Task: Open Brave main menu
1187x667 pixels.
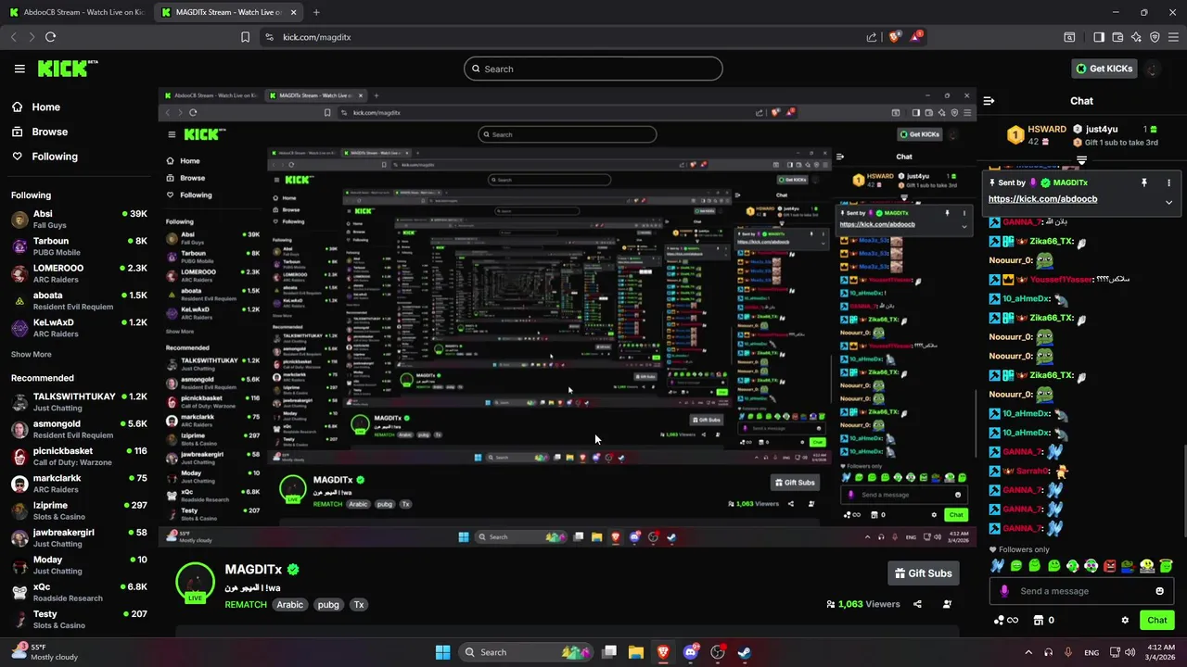Action: [1173, 37]
